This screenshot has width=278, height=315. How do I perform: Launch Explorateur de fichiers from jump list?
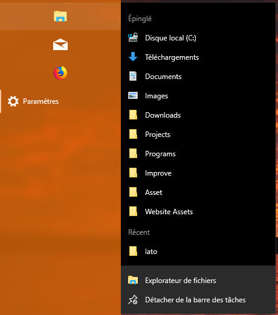198,281
